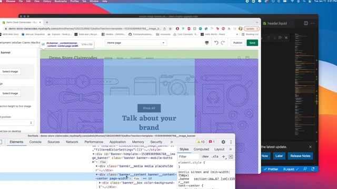Open the DevTools settings gear
337x189 pixels.
click(x=223, y=142)
